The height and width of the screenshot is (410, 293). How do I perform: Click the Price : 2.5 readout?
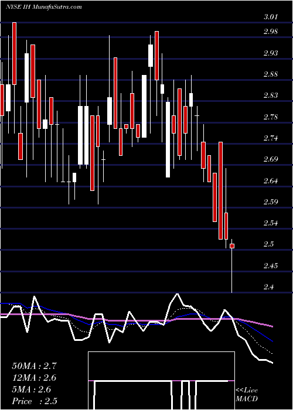[x=34, y=401]
